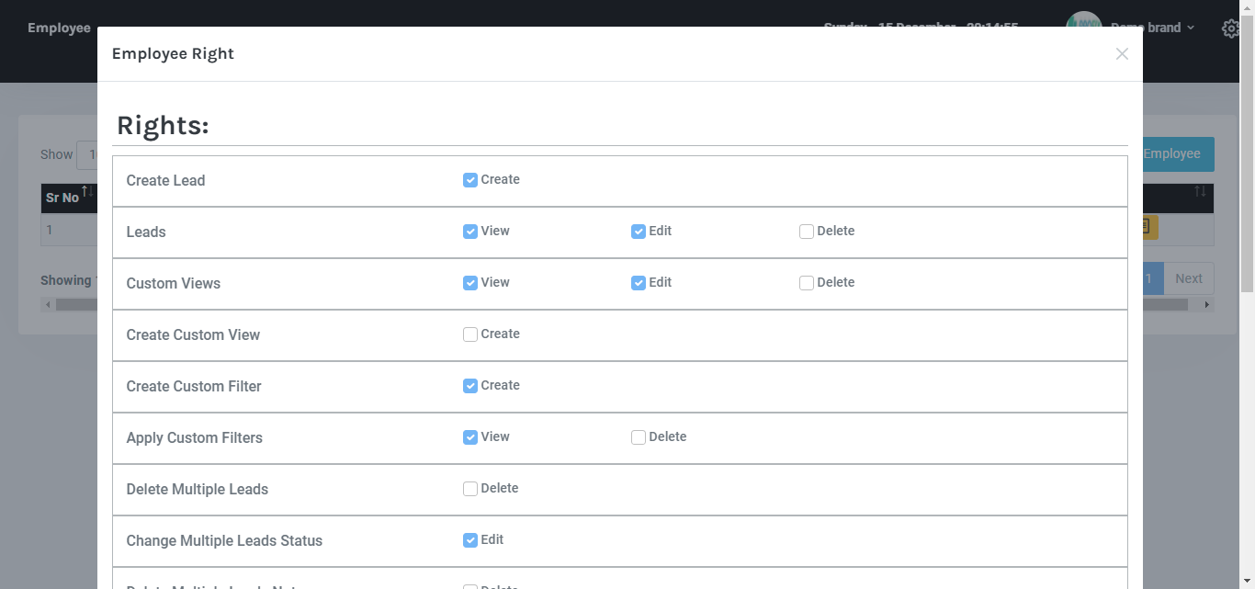Disable View right for Leads
This screenshot has height=589, width=1255.
(470, 232)
